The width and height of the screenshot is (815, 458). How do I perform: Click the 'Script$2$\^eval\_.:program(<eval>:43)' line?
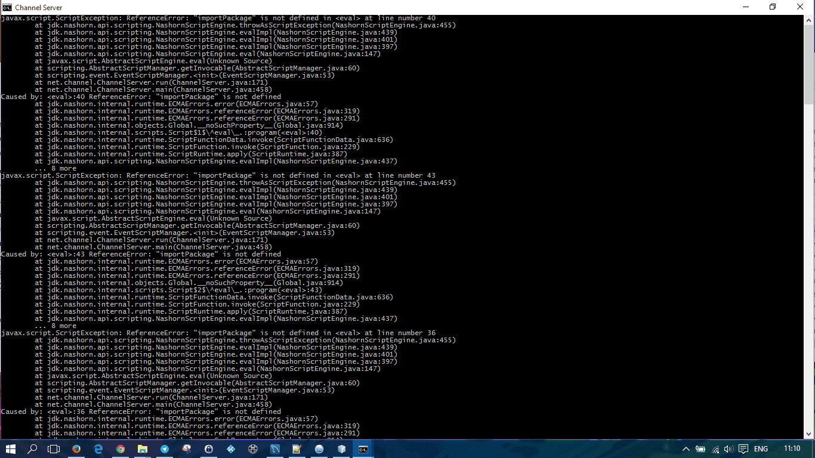(178, 290)
